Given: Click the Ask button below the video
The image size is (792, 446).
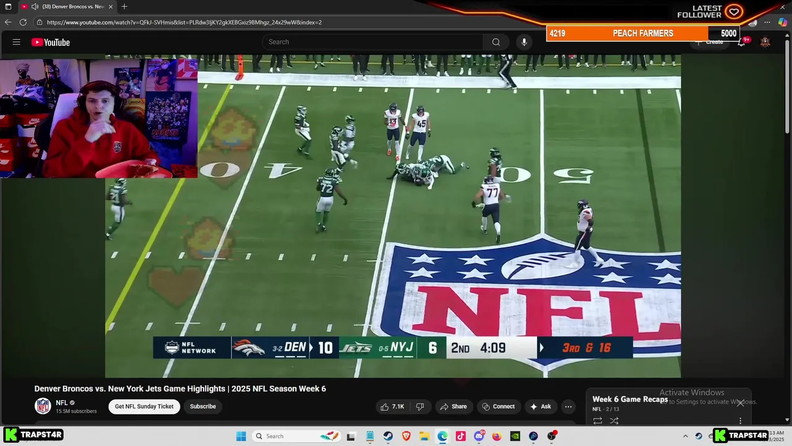Looking at the screenshot, I should click(540, 406).
